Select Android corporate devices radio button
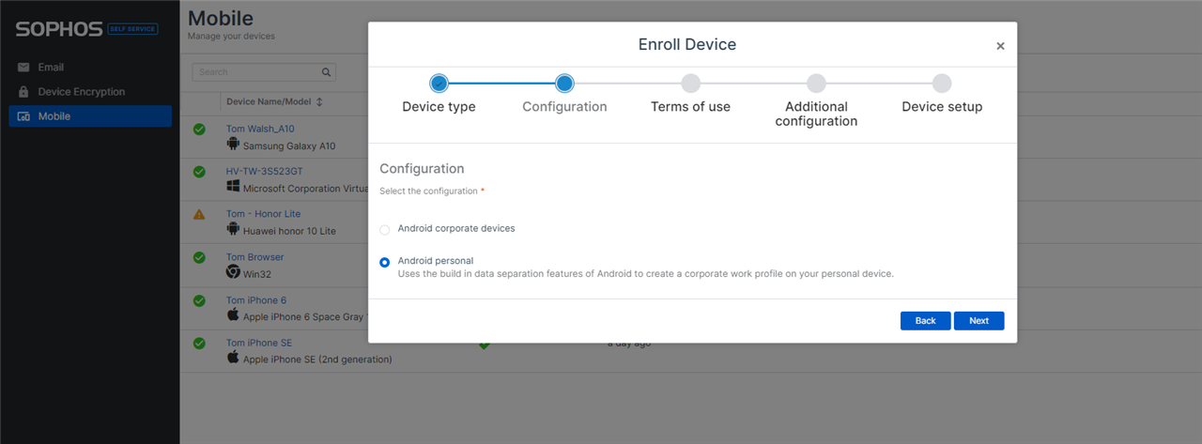 click(x=385, y=230)
